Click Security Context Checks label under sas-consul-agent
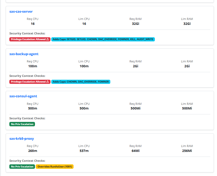This screenshot has width=217, height=176. pos(27,119)
